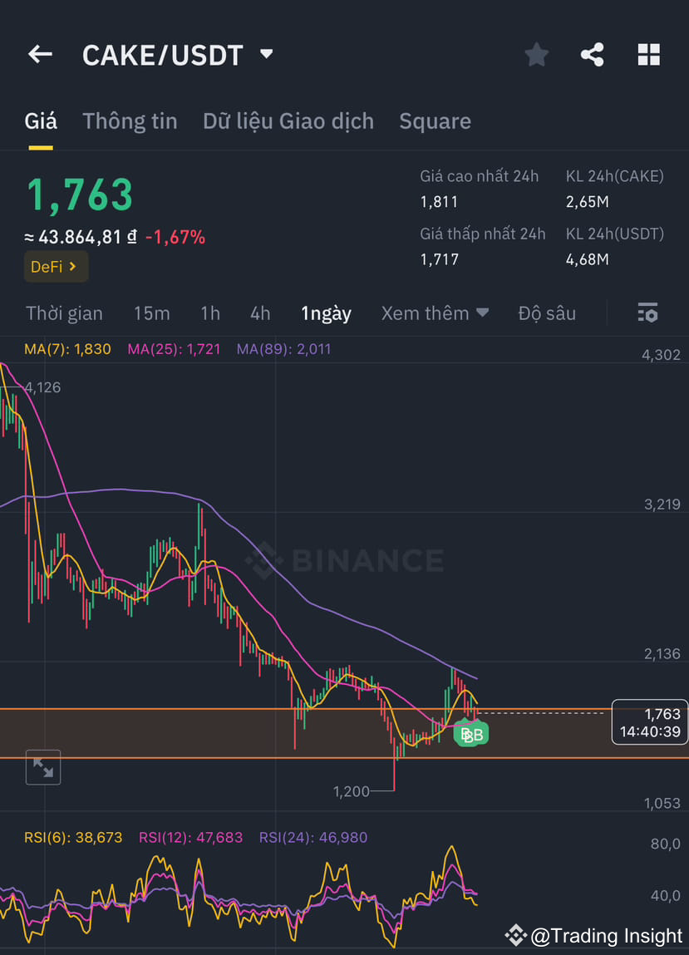Click the KL 24h(CAKE) value 2,65M

point(588,202)
